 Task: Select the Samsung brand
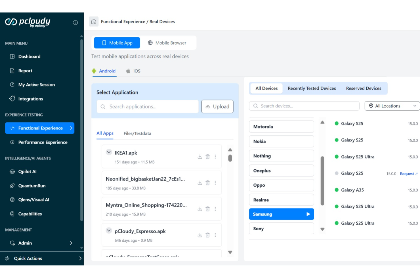coord(282,214)
